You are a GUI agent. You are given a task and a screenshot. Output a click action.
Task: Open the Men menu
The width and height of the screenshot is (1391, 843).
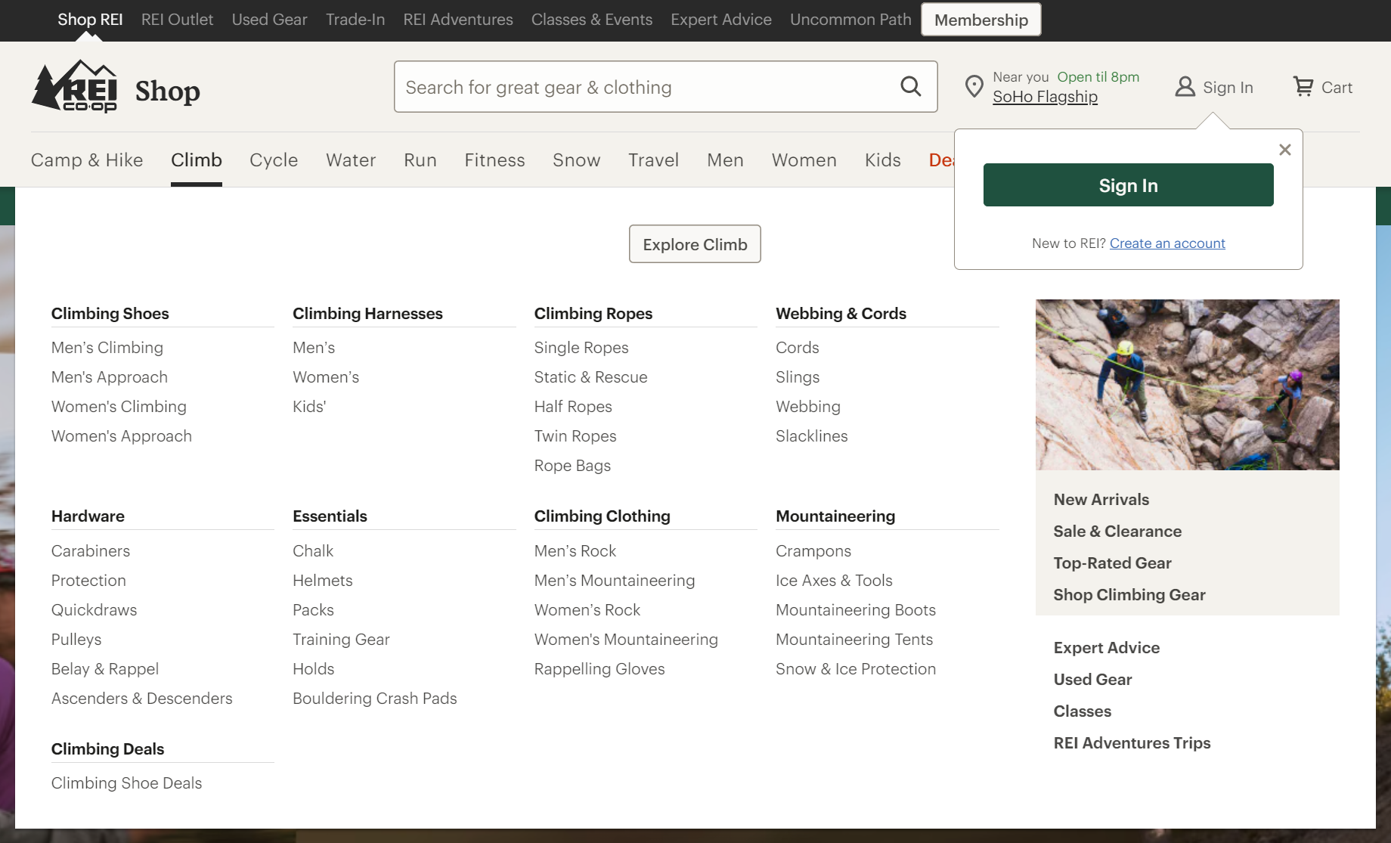pyautogui.click(x=725, y=160)
